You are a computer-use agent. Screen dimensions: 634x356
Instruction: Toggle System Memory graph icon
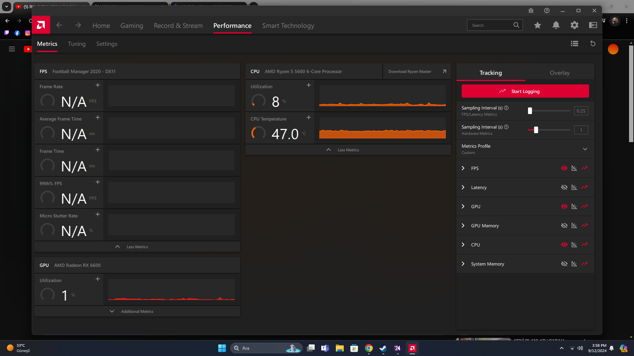(x=574, y=264)
